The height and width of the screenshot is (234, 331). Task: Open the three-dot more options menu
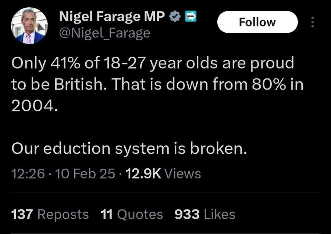313,22
